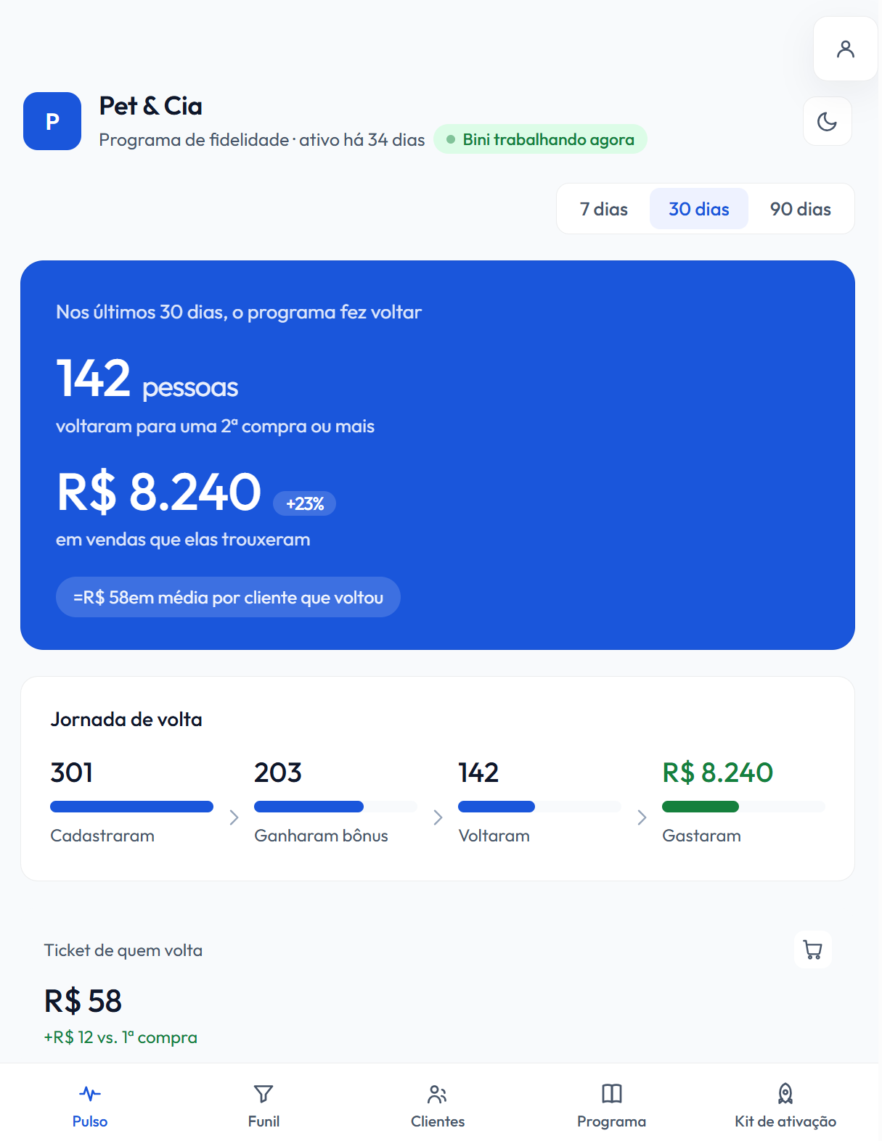Open the user profile icon button
Image resolution: width=882 pixels, height=1141 pixels.
click(846, 49)
